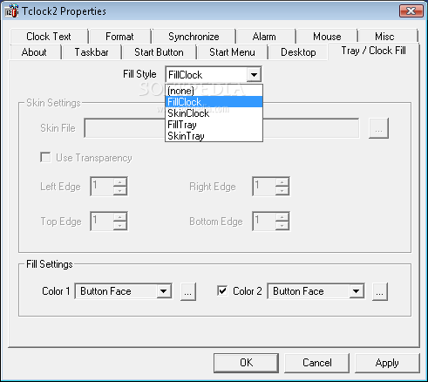The width and height of the screenshot is (428, 382).
Task: Open the Format tab
Action: coord(119,37)
